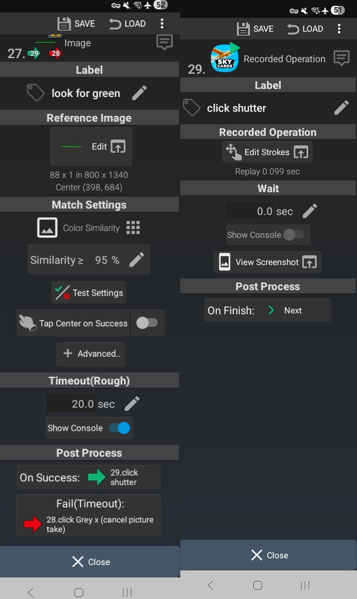Open the three-dot menu next to LOAD on the right panel
Screen dimensions: 357x599
[339, 29]
